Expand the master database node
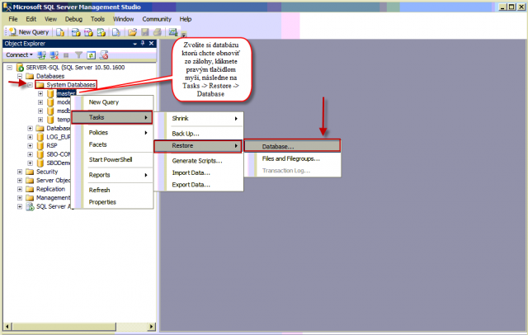The width and height of the screenshot is (528, 335). click(40, 93)
